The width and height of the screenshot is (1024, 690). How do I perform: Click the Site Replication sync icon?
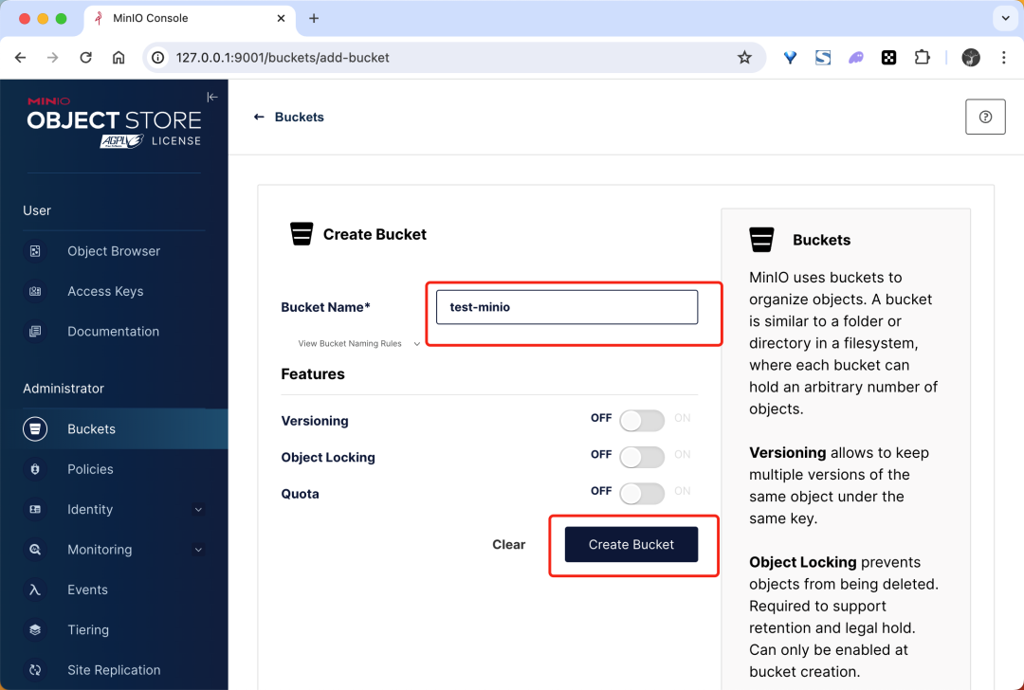point(35,670)
